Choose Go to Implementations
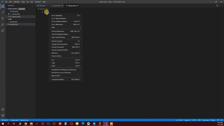Viewport: 224px width, 126px height. [65, 21]
